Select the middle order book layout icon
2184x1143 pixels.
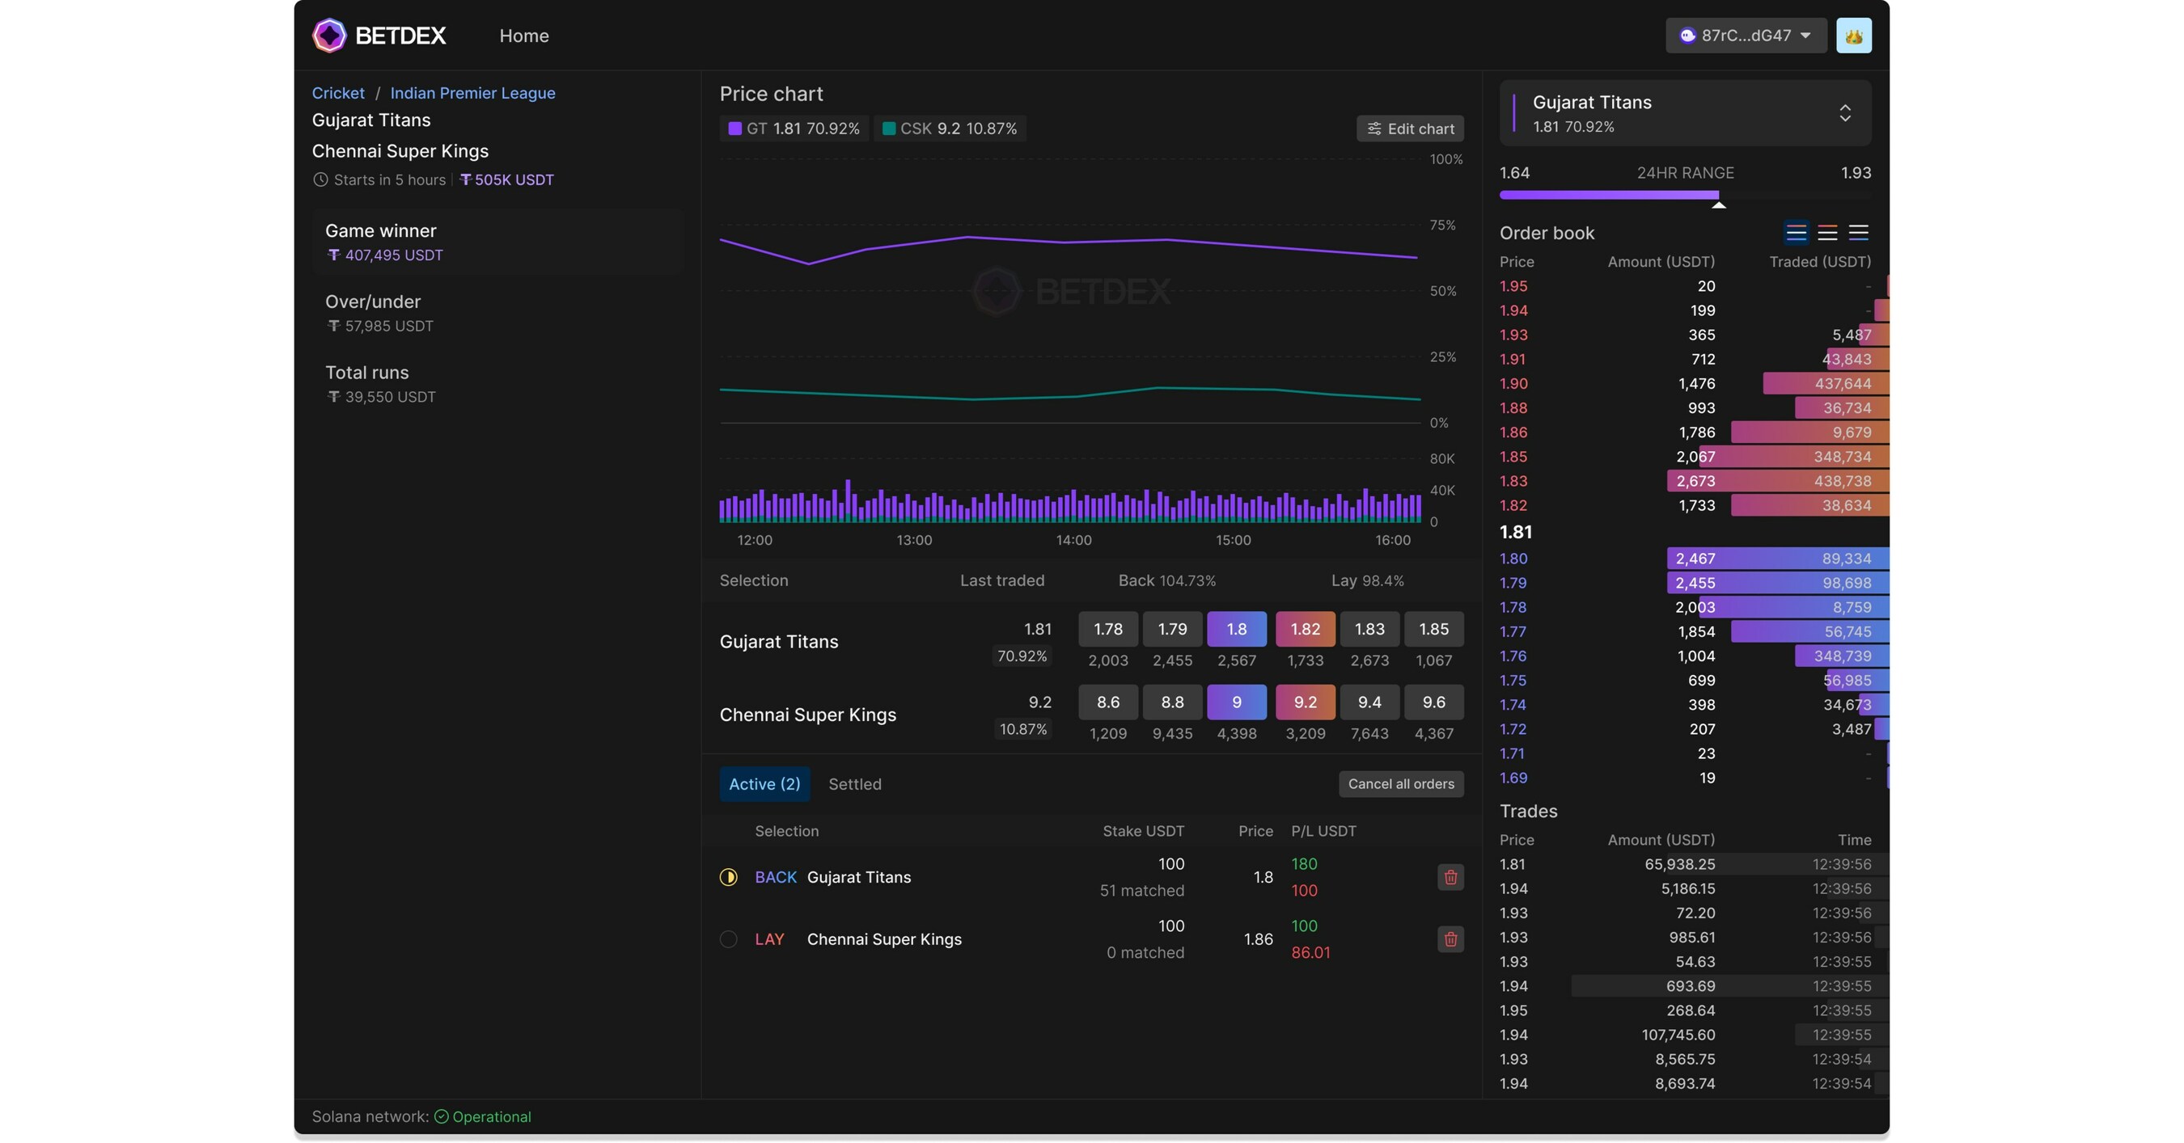coord(1829,232)
